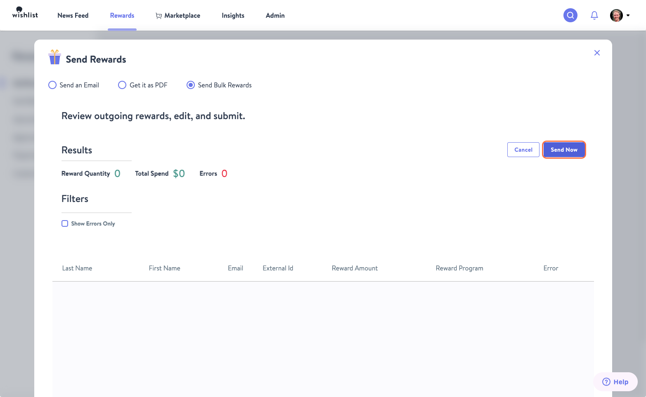Click the Email column header
This screenshot has height=397, width=646.
(x=235, y=268)
